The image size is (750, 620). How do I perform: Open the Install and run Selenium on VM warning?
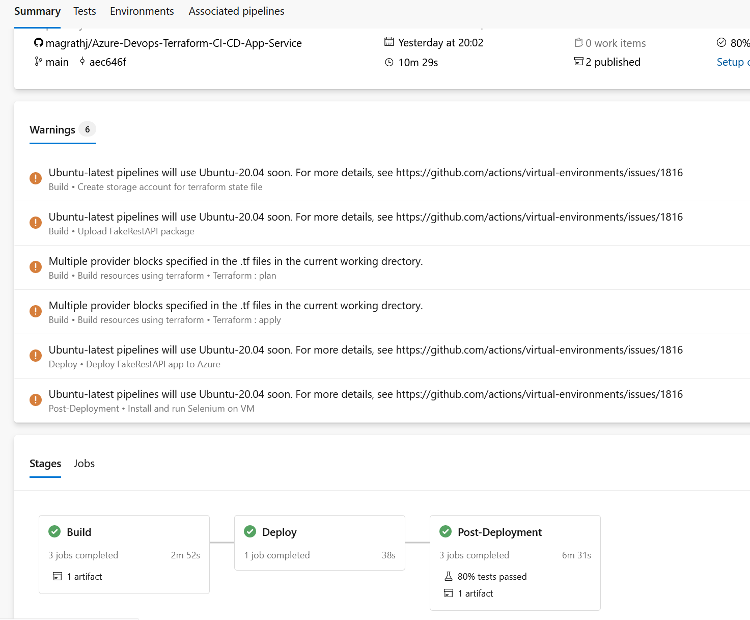[382, 400]
